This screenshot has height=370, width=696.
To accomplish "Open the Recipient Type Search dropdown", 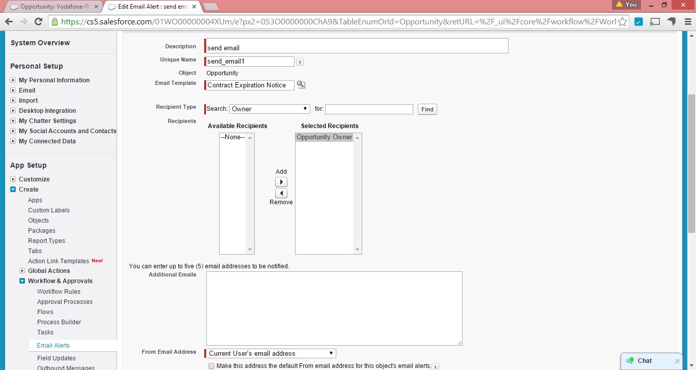I will (x=270, y=109).
